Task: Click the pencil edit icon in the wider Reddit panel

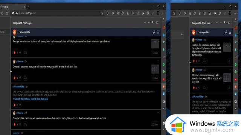Action: [x=154, y=32]
